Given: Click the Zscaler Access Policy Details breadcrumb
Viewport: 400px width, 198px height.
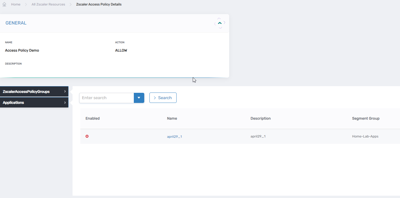Looking at the screenshot, I should [99, 5].
